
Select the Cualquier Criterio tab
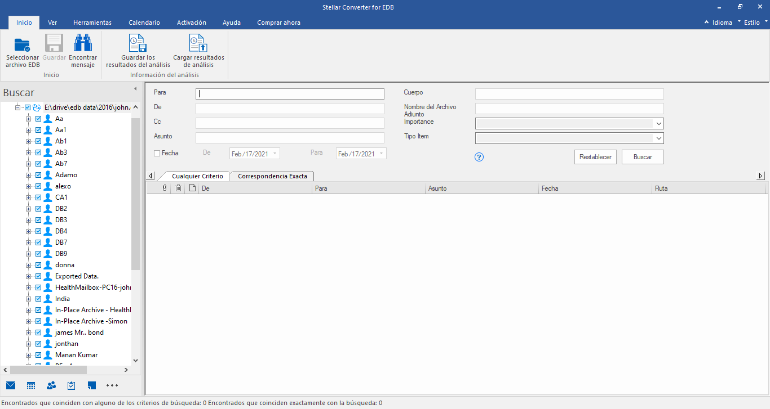(x=197, y=176)
